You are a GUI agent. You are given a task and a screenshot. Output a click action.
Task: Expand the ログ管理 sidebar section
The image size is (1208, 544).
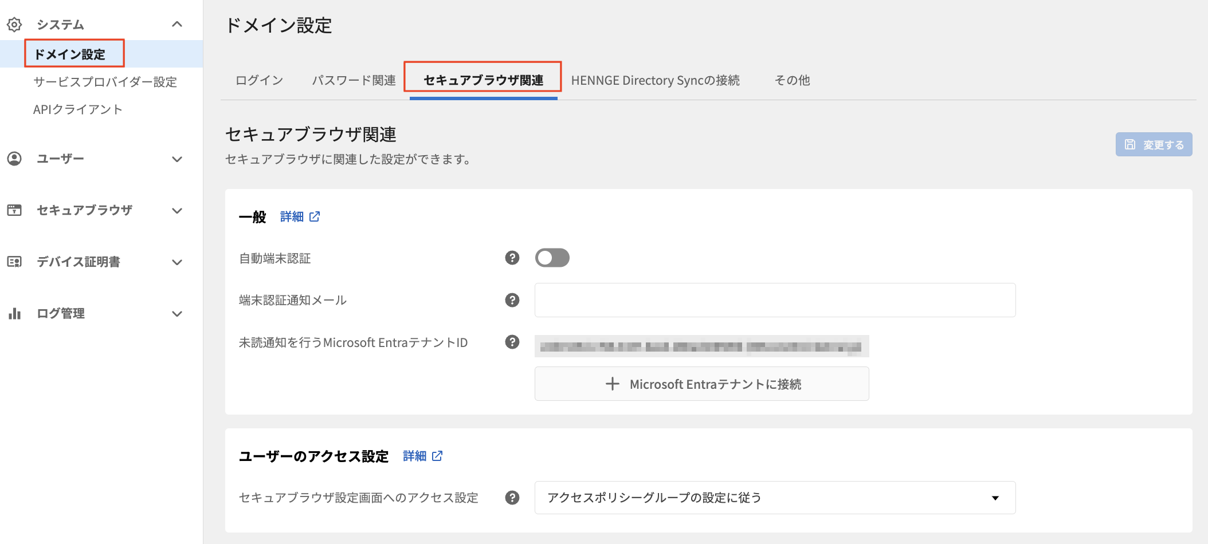177,314
